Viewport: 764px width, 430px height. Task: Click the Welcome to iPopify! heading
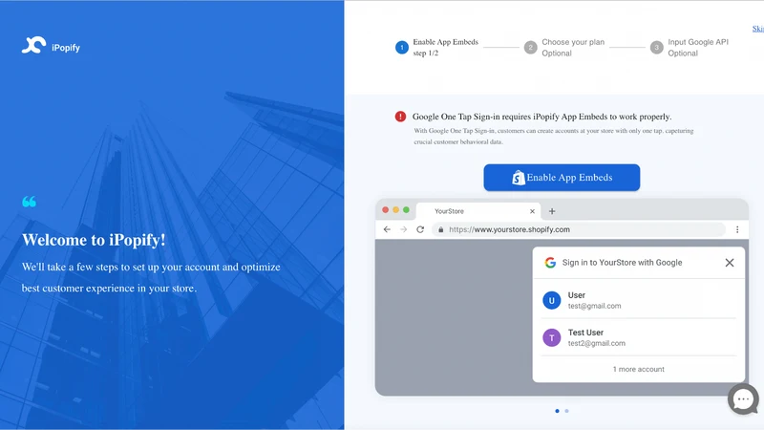94,240
